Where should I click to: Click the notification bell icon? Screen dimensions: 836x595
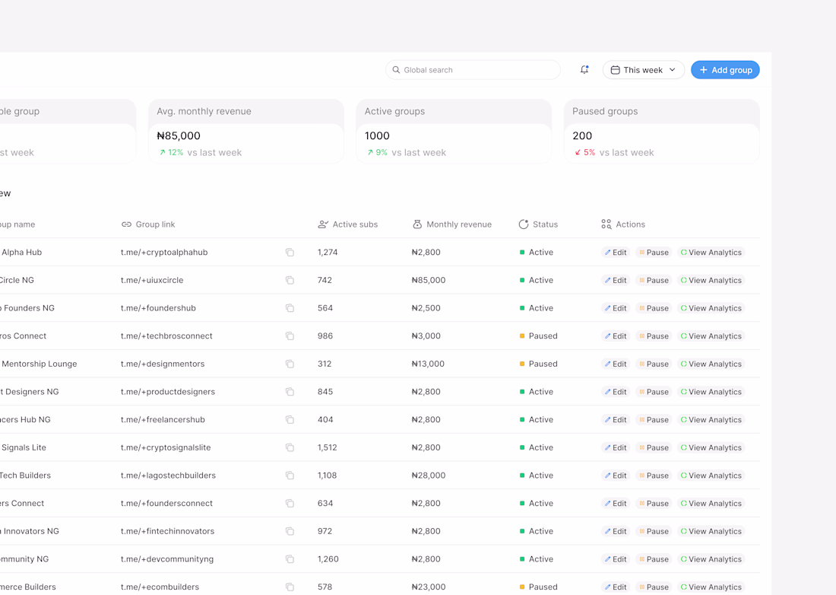pyautogui.click(x=584, y=70)
